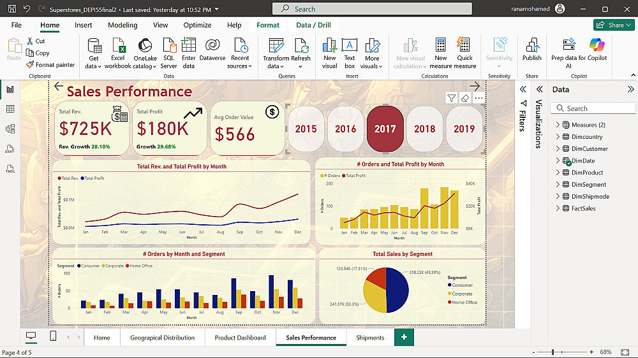Toggle the 2018 year slicer button

coord(424,129)
